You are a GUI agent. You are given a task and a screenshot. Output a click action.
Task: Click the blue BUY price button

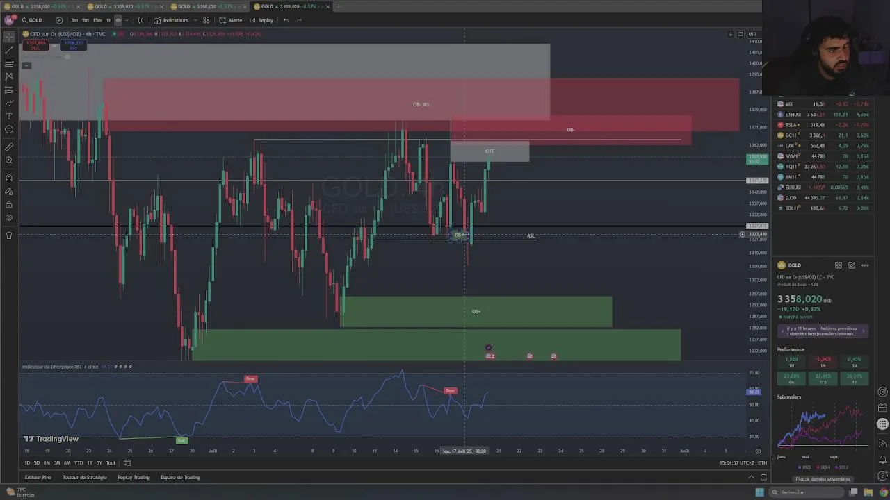[x=73, y=45]
